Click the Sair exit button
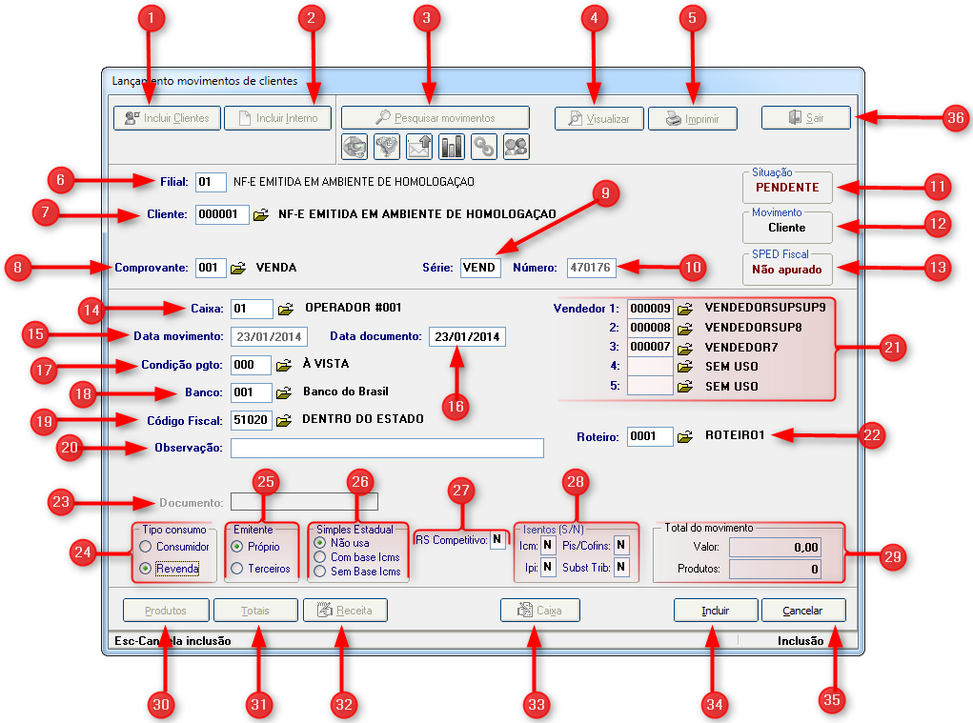973x723 pixels. pyautogui.click(x=805, y=118)
